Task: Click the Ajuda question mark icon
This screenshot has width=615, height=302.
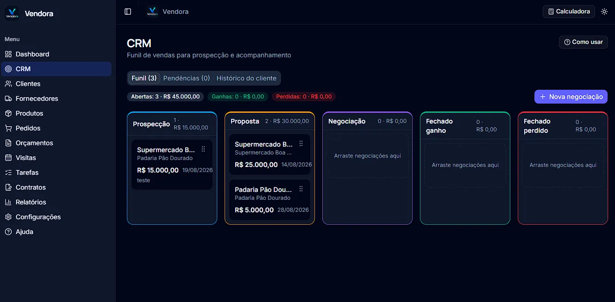Action: pyautogui.click(x=8, y=232)
